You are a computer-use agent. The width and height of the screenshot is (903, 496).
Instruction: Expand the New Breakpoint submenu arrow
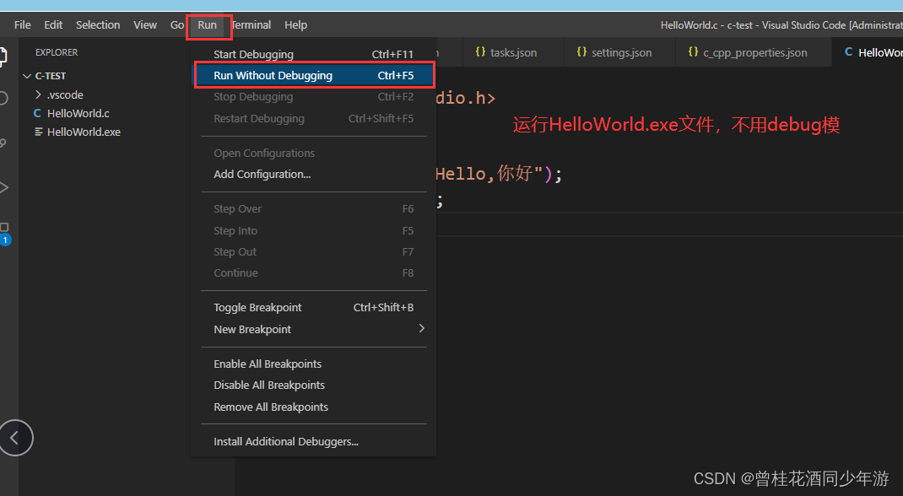(x=422, y=328)
